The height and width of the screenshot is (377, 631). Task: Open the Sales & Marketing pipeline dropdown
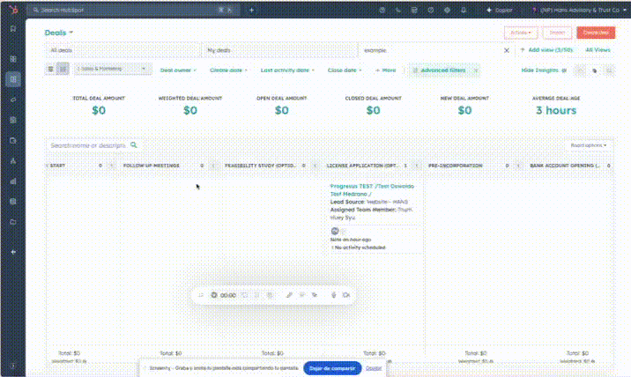tap(112, 69)
